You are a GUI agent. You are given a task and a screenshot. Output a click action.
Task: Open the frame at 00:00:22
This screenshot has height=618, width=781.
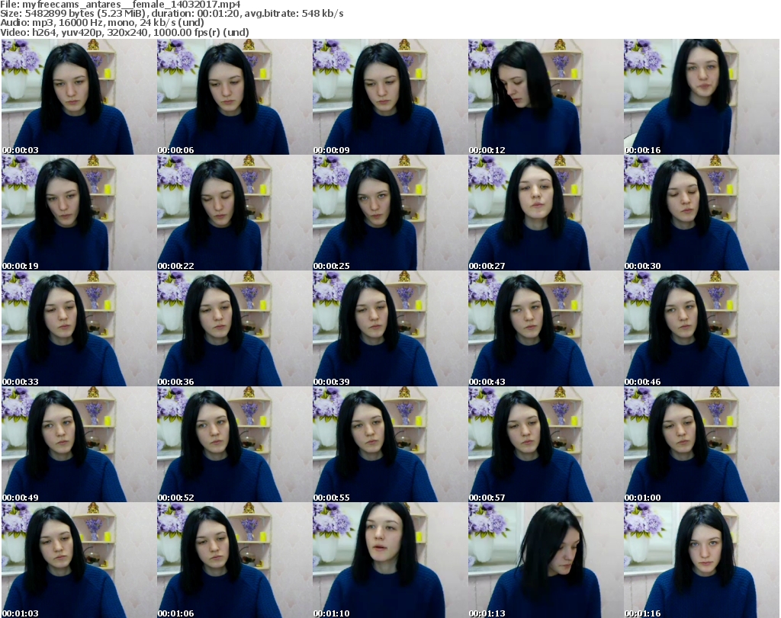pos(235,213)
